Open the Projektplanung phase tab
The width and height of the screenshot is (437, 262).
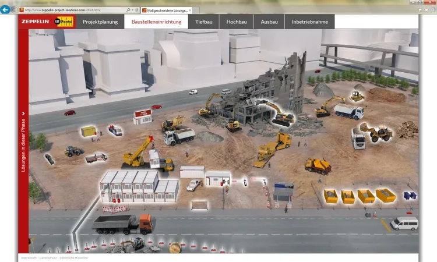100,22
